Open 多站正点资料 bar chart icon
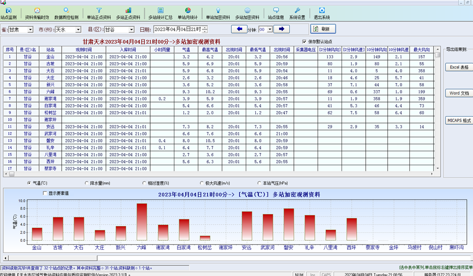 click(x=128, y=11)
